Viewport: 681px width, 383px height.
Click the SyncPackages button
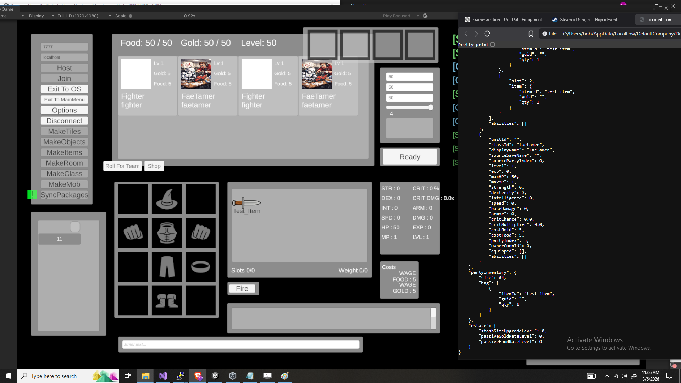pyautogui.click(x=64, y=195)
